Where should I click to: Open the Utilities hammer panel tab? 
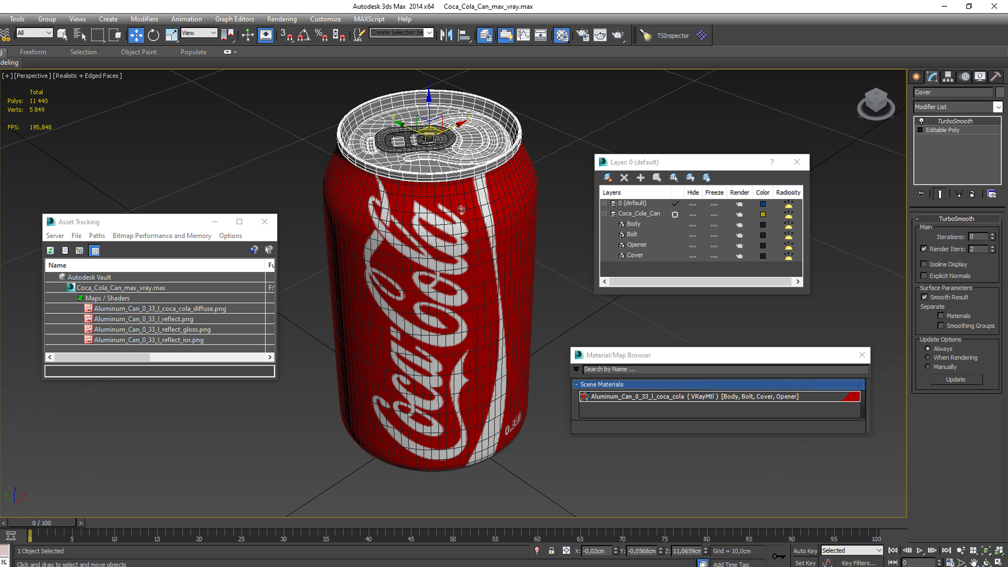point(995,77)
